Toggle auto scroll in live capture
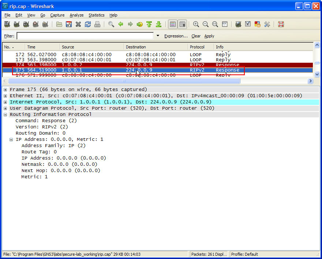This screenshot has height=259, width=322. click(182, 24)
